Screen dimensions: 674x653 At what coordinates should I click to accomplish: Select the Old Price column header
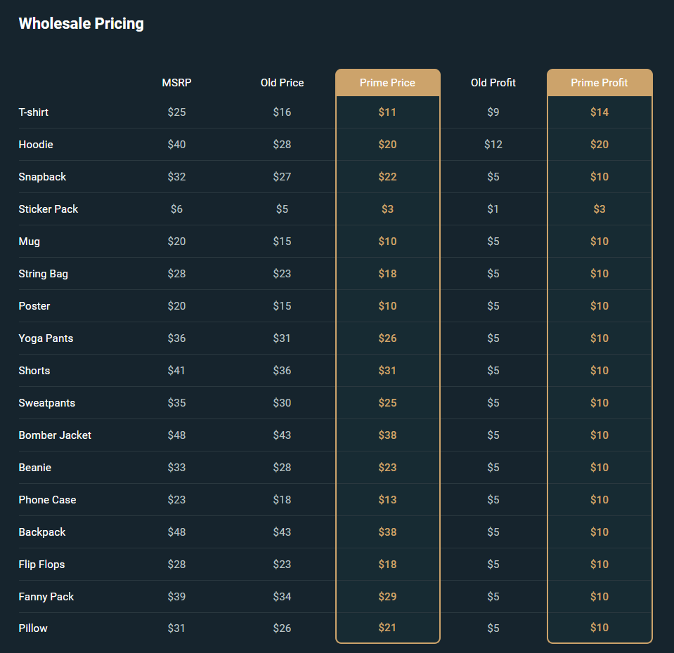282,83
